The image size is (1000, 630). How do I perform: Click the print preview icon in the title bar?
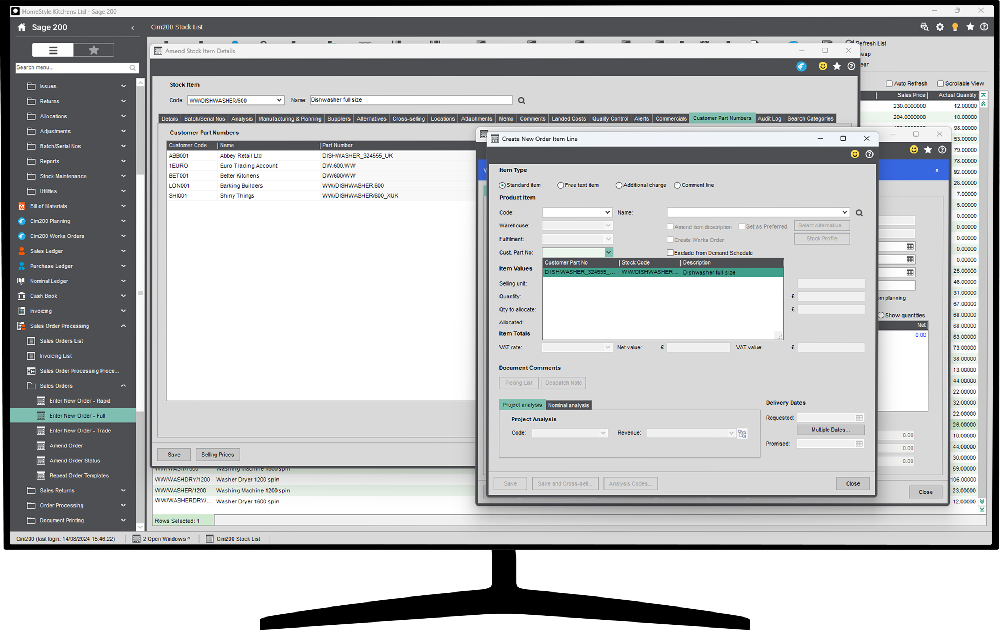click(x=924, y=27)
